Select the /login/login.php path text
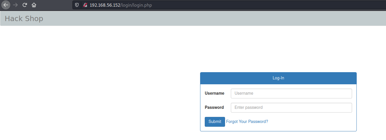 point(136,5)
